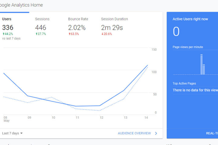Screen dimensions: 218x145
Task: Click the Top Active Pages label
Action: 184,83
